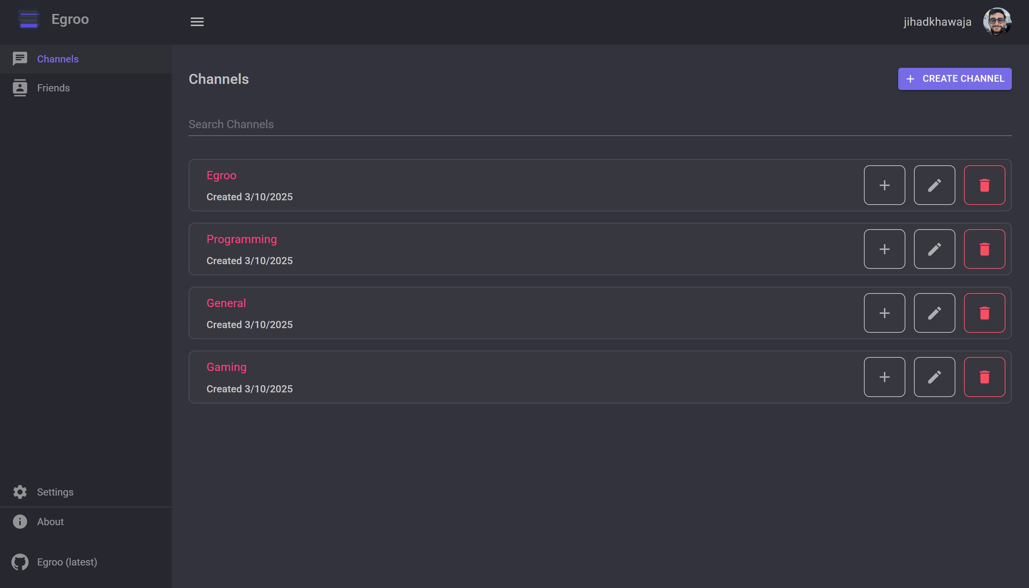Edit the Gaming channel

point(934,377)
